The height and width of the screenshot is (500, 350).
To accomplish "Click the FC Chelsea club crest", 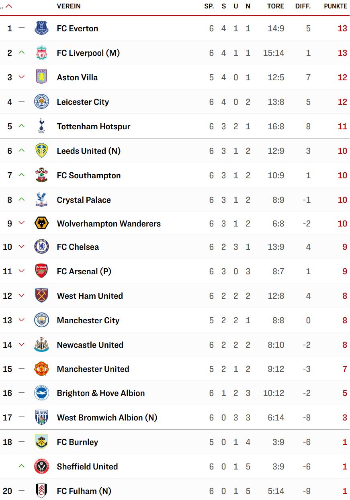I will click(41, 247).
